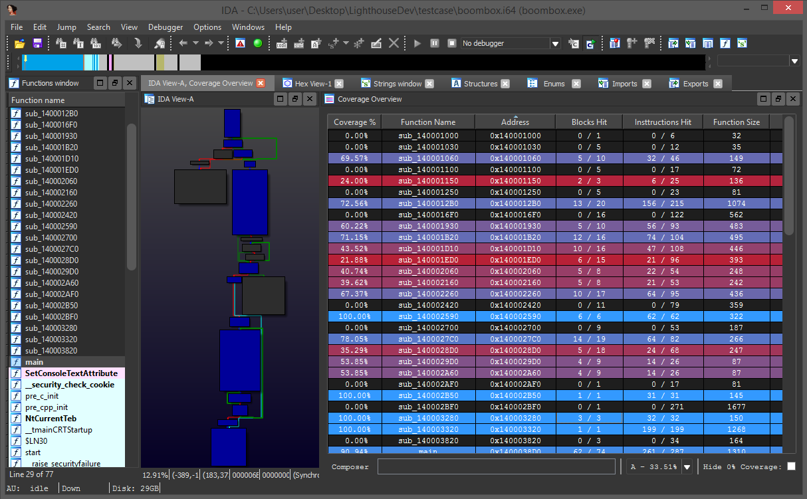807x499 pixels.
Task: Click the Save database floppy icon
Action: pos(37,43)
